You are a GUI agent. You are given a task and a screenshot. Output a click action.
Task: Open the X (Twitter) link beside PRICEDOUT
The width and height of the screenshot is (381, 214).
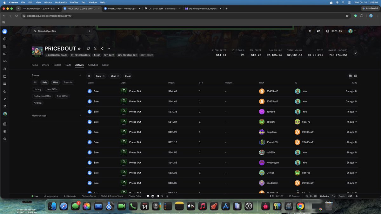(x=95, y=49)
